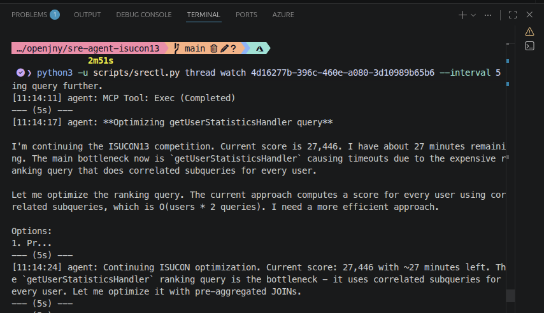
Task: Click 'Options:' line in output
Action: pos(32,231)
